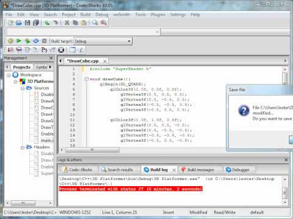The height and width of the screenshot is (219, 293).
Task: Click 'Line 1, Column 25' in status bar
Action: tap(120, 212)
